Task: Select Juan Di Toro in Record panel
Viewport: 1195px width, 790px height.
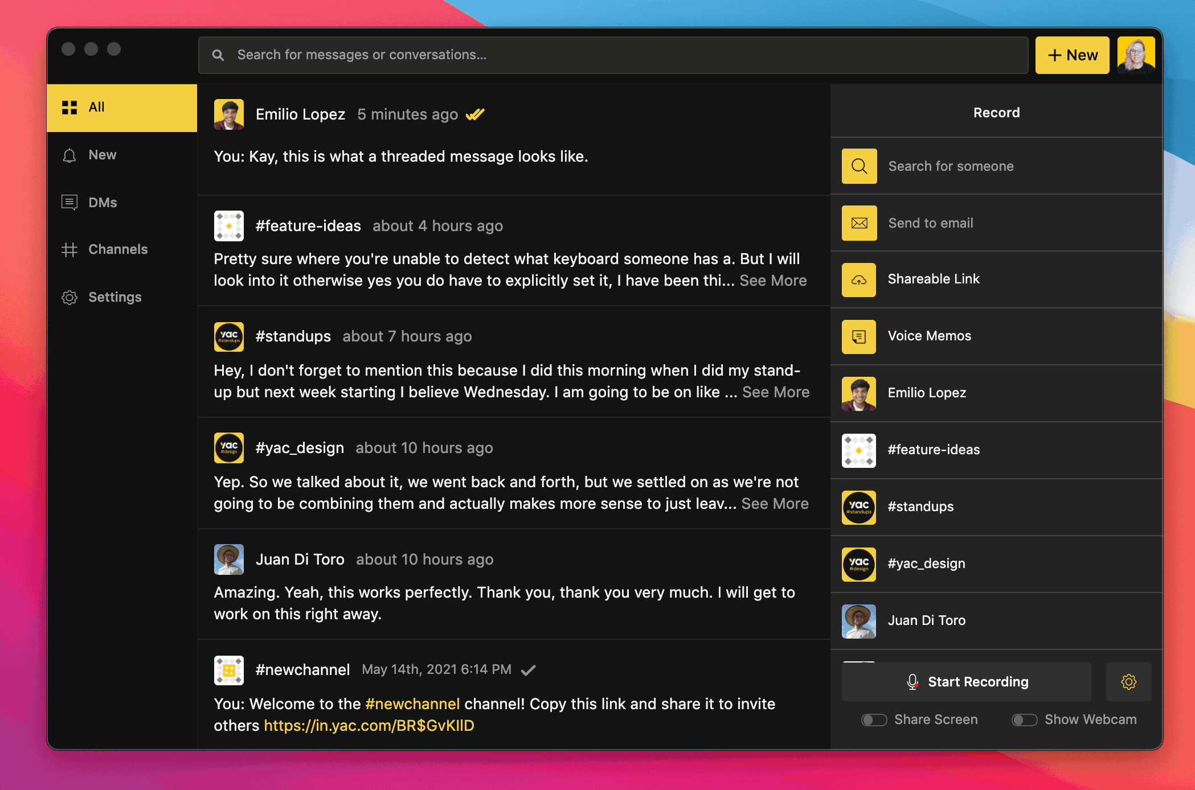Action: pos(996,621)
